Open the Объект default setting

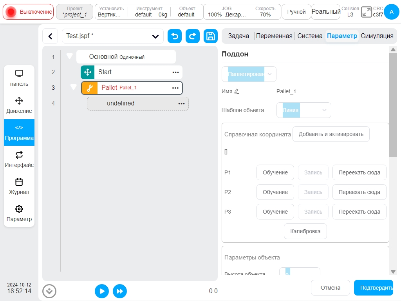click(187, 12)
